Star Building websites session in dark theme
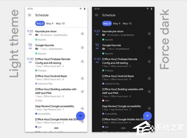 point(149,91)
